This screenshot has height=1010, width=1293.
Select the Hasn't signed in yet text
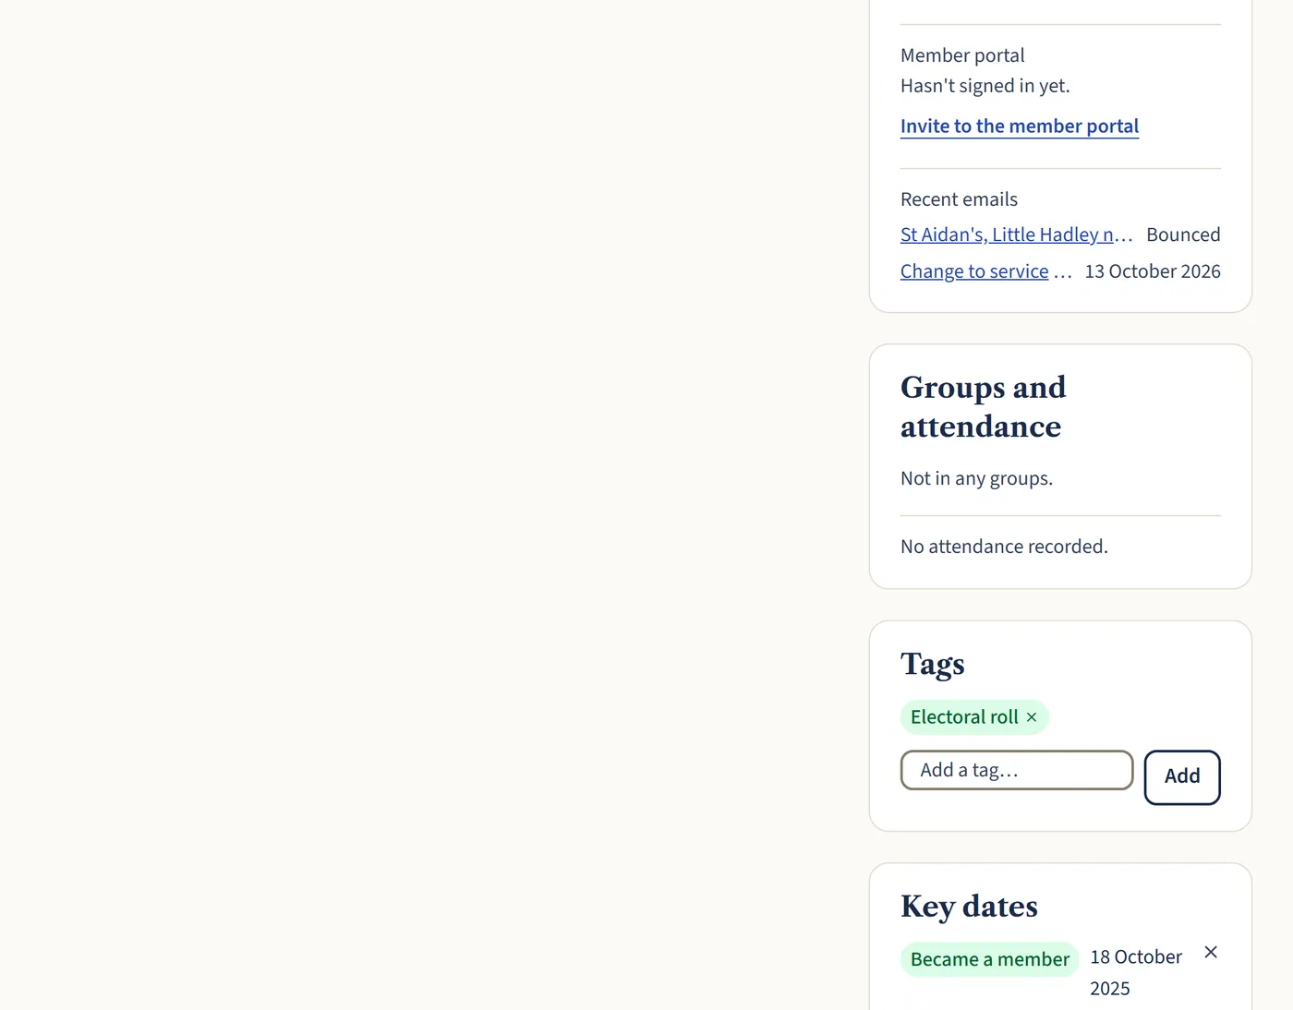click(x=985, y=86)
